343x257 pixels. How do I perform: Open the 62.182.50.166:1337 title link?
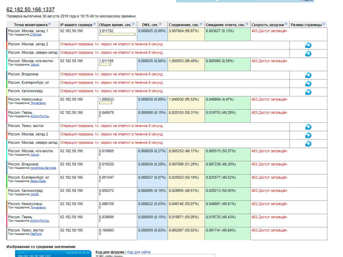click(x=30, y=10)
